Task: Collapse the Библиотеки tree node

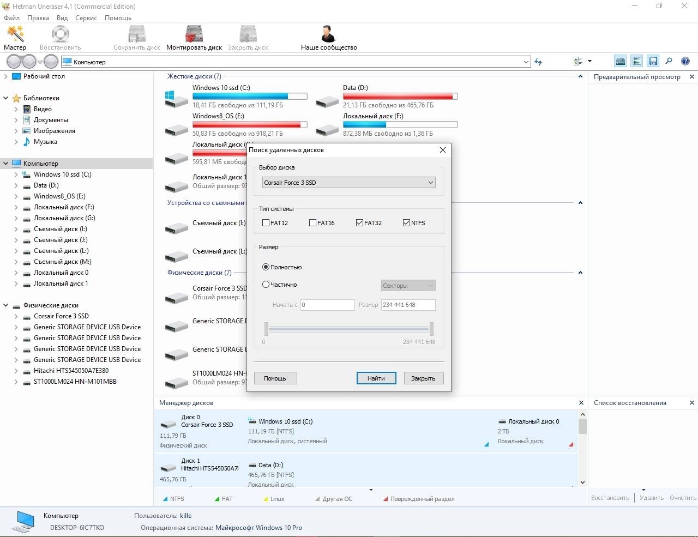Action: 6,98
